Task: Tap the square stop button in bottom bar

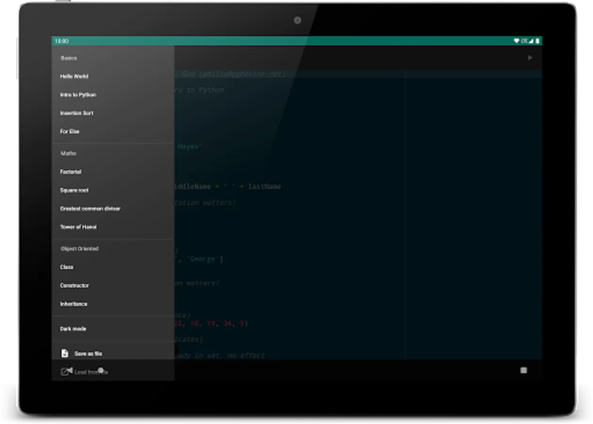Action: pos(523,370)
